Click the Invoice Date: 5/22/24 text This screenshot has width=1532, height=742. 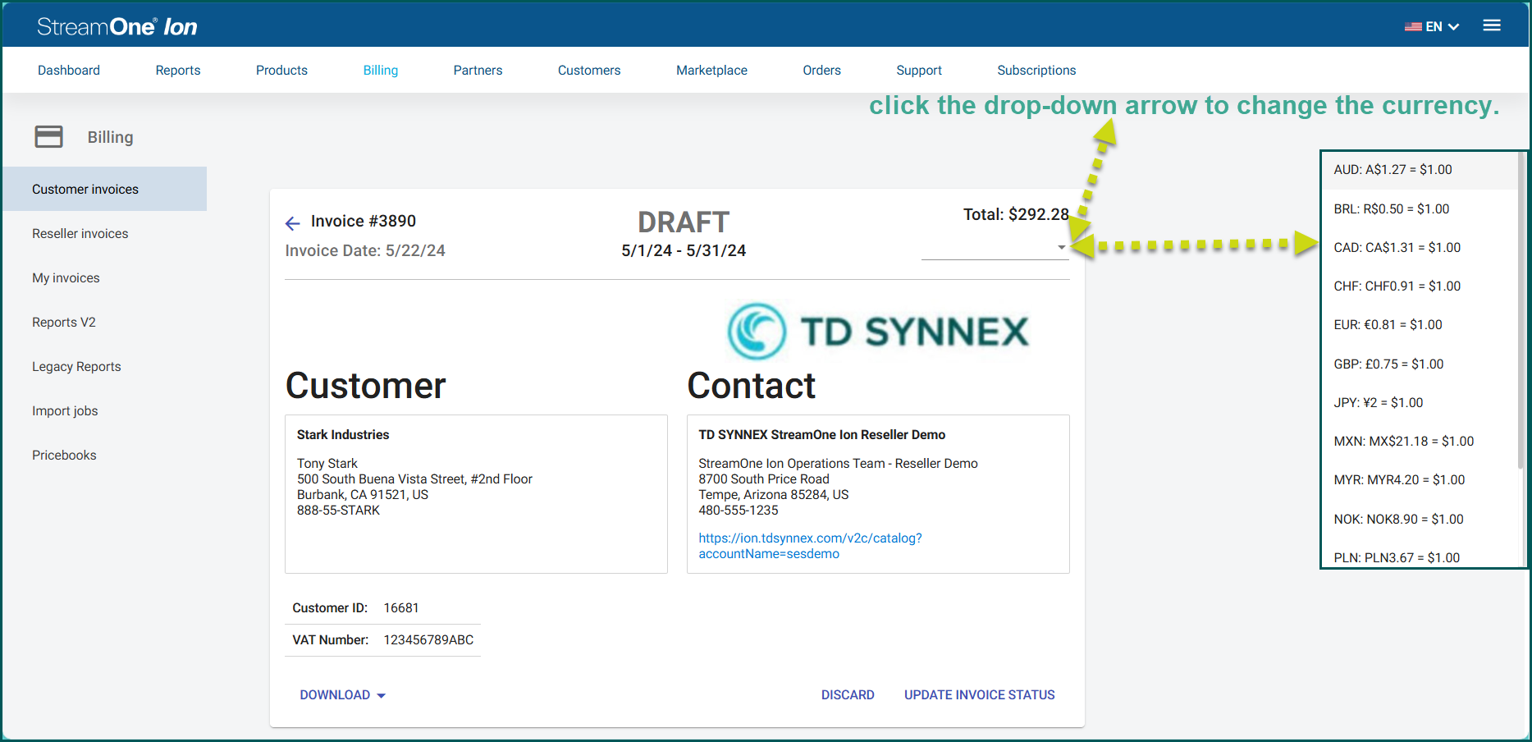[365, 251]
